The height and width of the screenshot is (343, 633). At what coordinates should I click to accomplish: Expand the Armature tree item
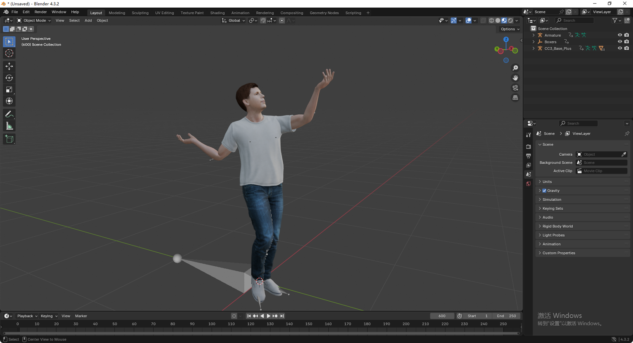[533, 35]
